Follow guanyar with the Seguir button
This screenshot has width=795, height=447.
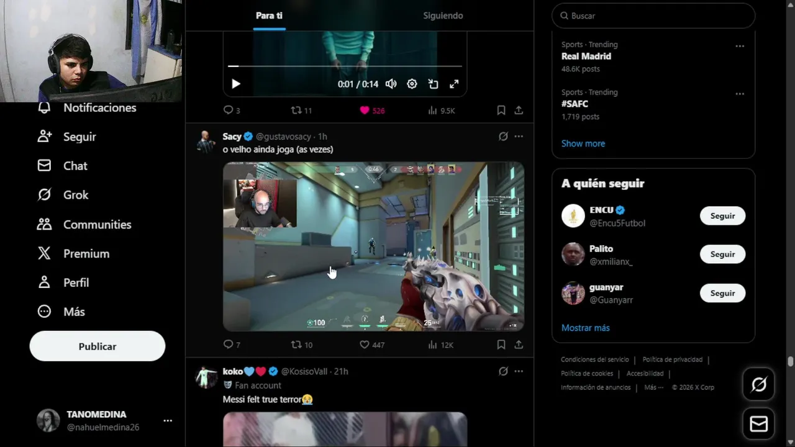[722, 293]
